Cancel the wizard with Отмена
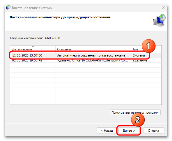The width and height of the screenshot is (172, 141). point(154,131)
